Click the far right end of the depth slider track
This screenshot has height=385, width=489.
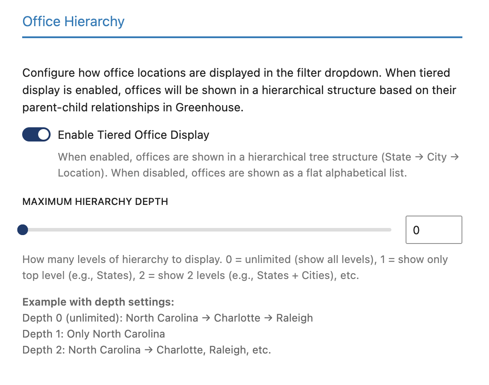(390, 230)
